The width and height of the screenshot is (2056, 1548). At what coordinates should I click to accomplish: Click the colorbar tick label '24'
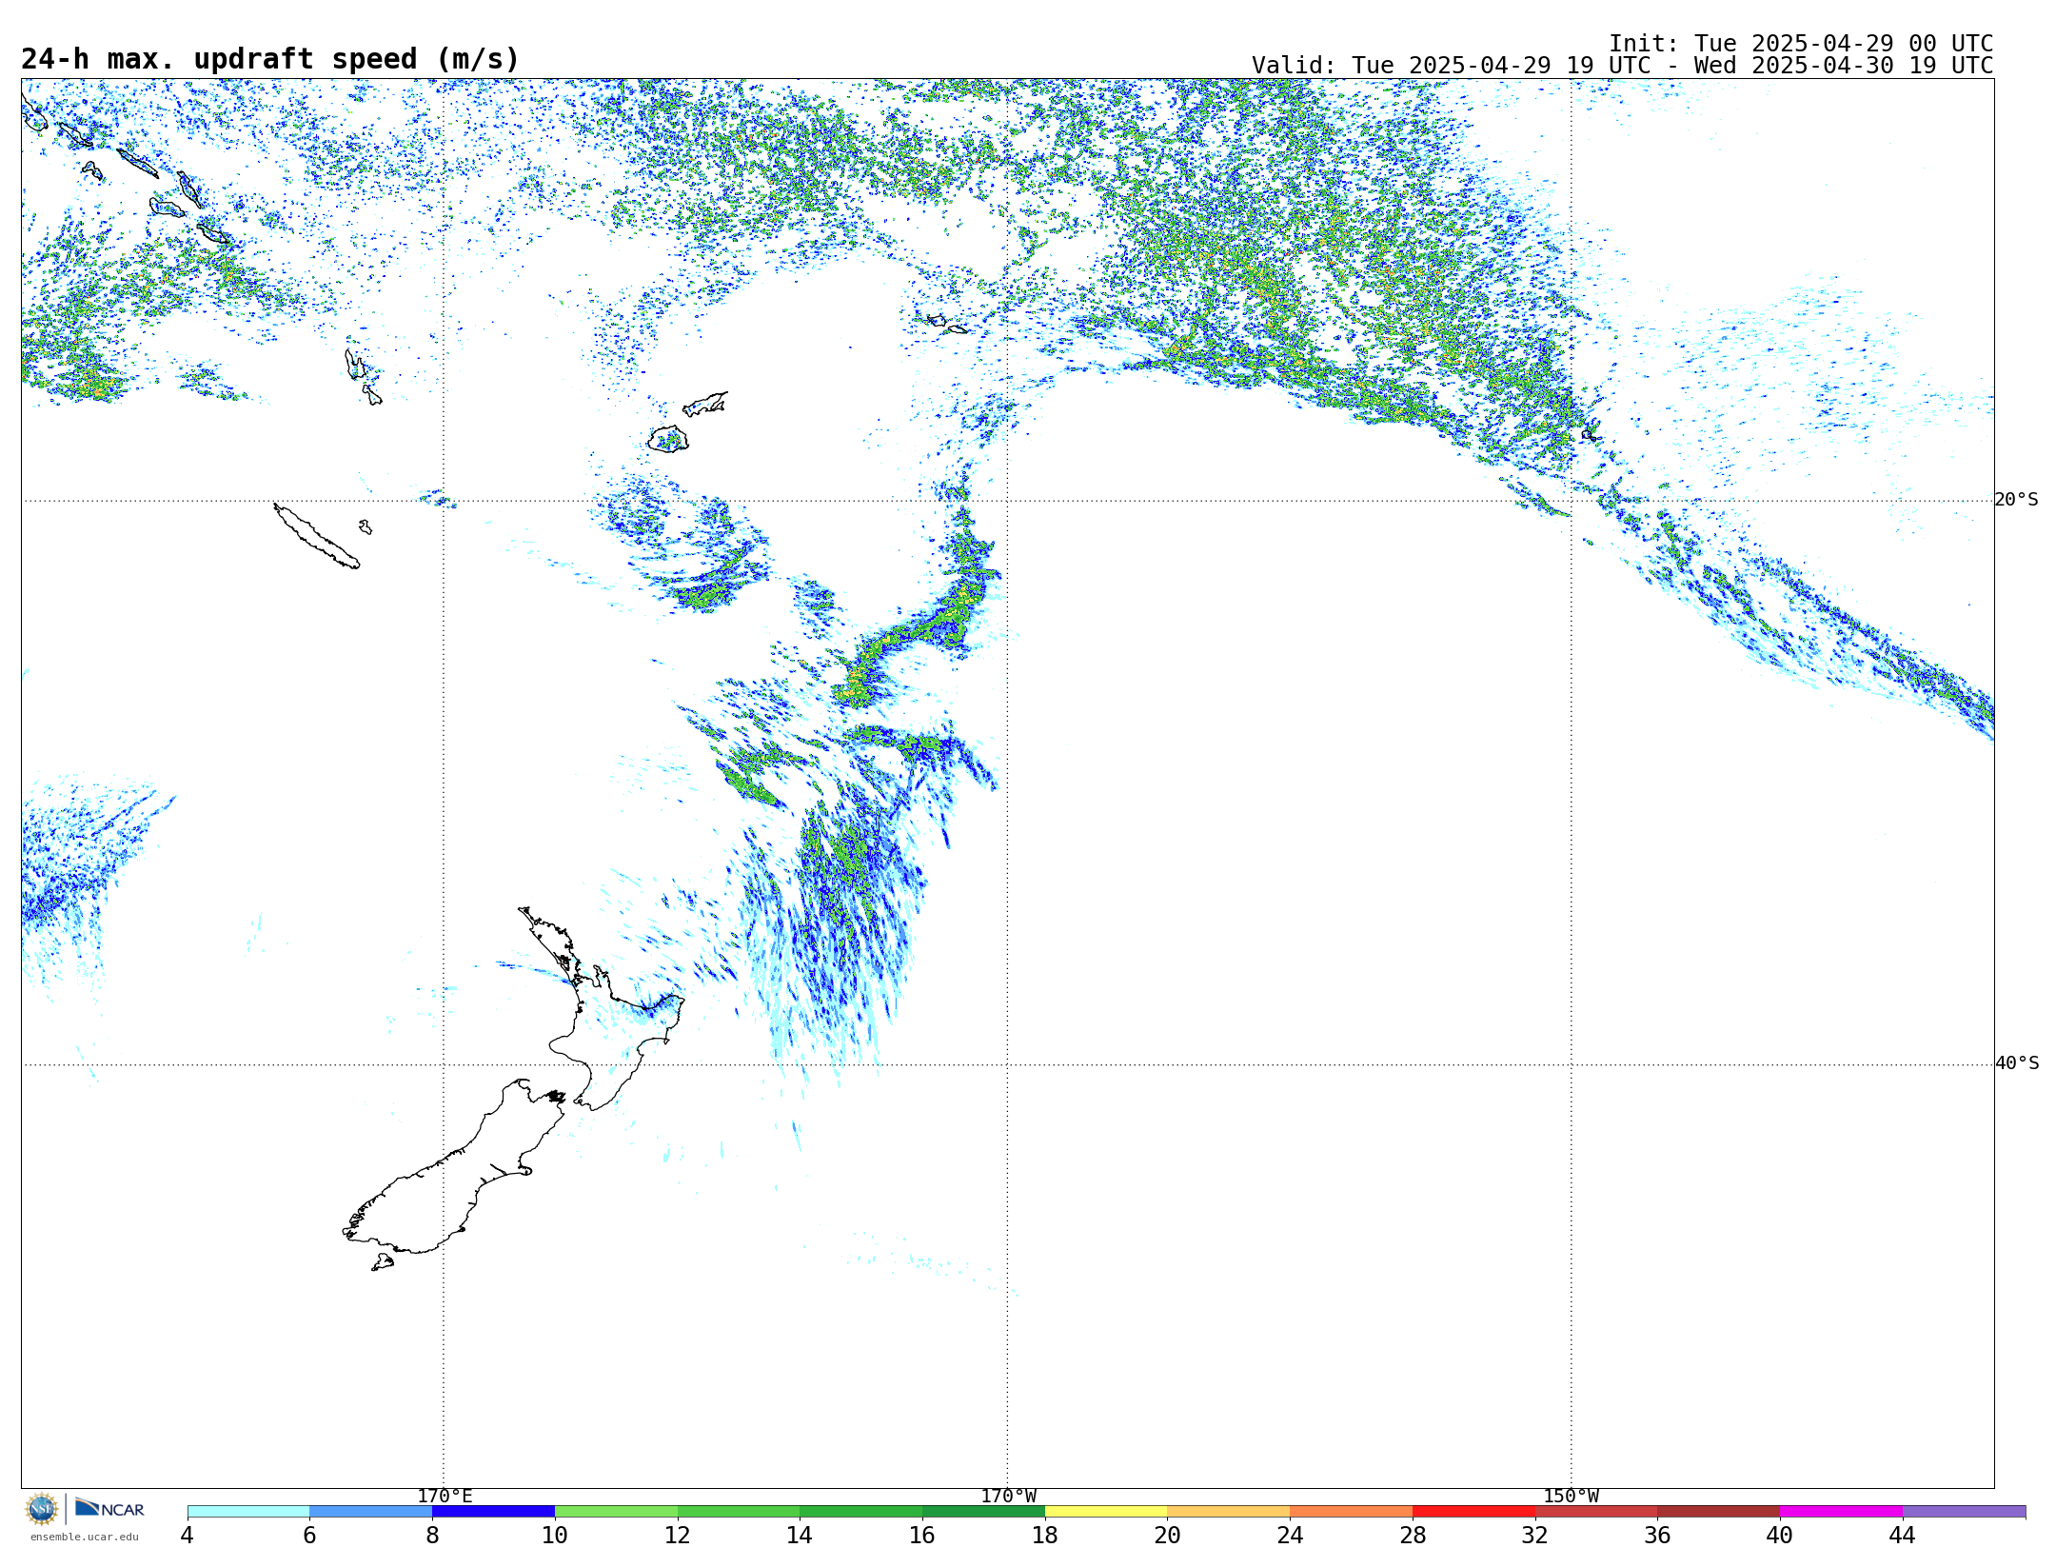coord(1290,1535)
